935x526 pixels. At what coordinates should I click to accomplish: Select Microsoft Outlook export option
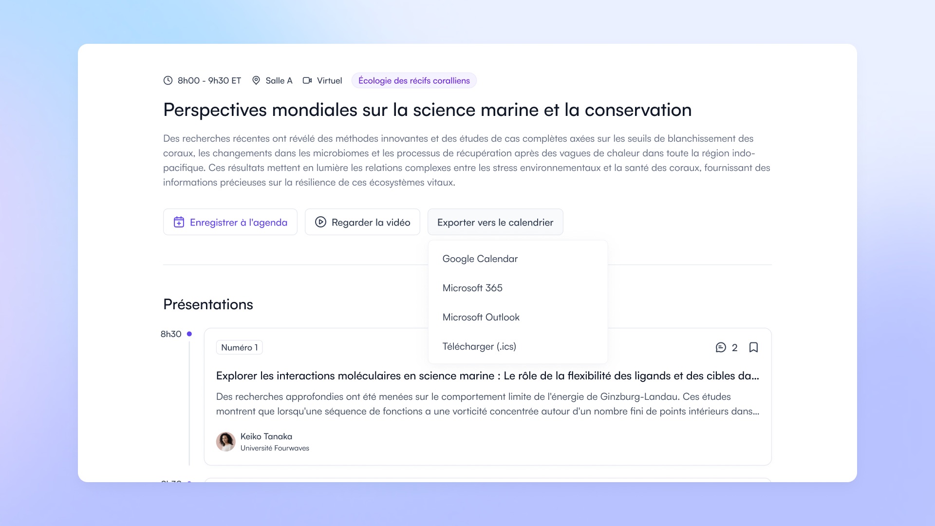tap(481, 317)
